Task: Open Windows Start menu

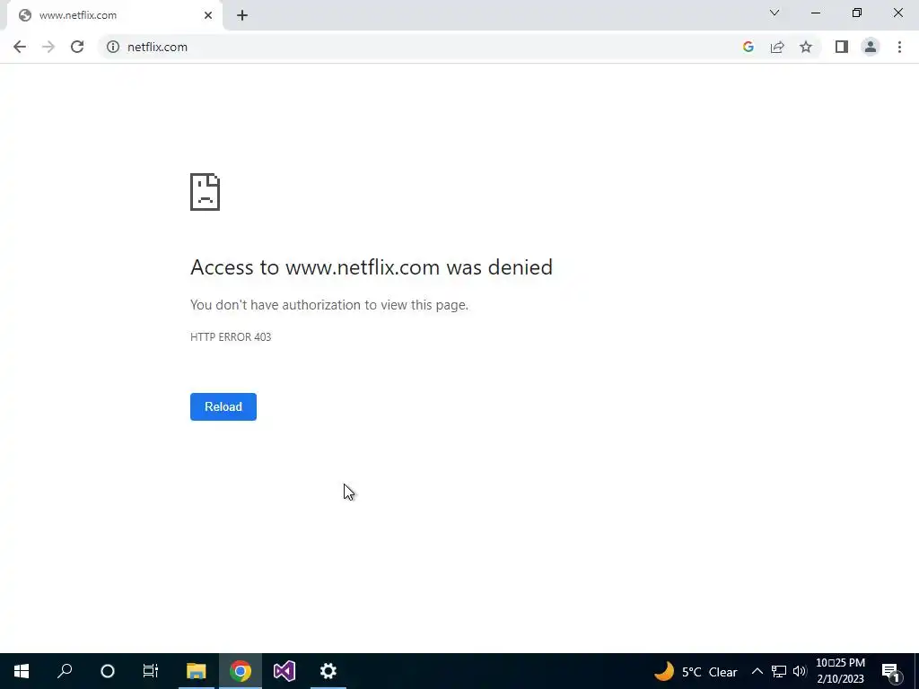Action: 22,671
